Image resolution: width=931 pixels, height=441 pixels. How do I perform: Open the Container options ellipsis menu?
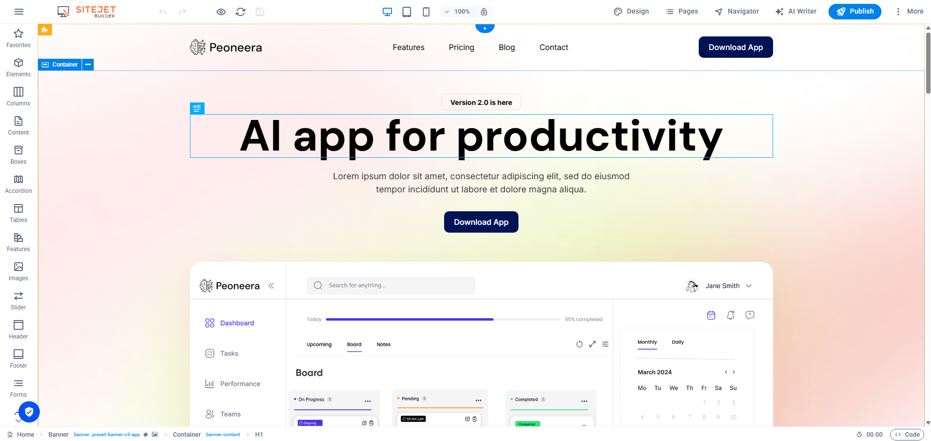[88, 65]
